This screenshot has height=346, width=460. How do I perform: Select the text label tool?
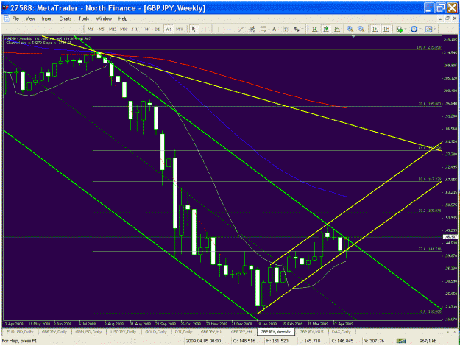point(285,29)
